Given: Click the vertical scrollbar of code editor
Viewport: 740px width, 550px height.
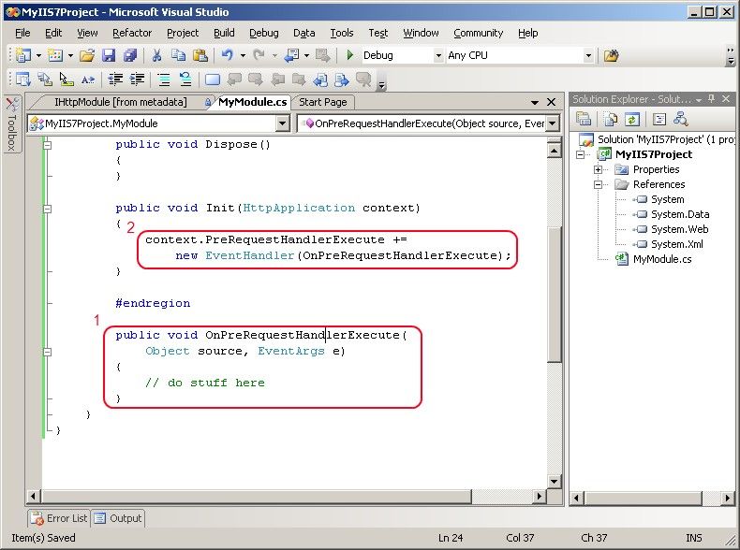Looking at the screenshot, I should (x=554, y=309).
